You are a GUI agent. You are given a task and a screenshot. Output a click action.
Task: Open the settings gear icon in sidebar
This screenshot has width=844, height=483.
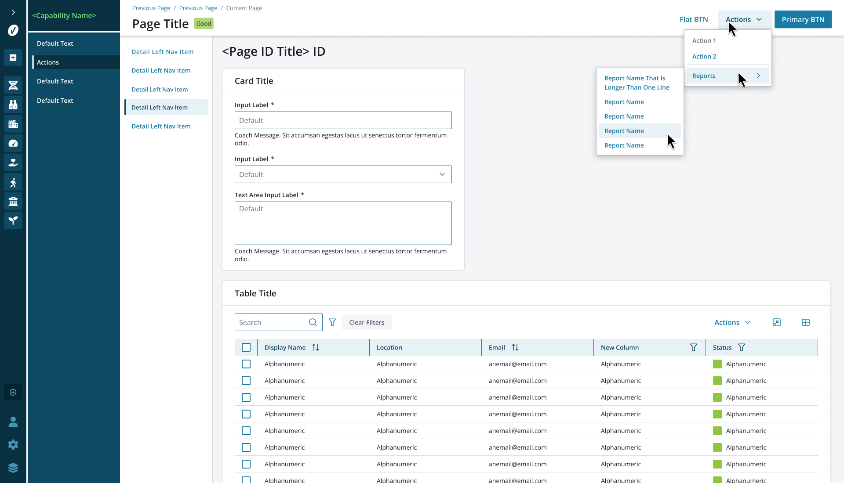pos(13,445)
